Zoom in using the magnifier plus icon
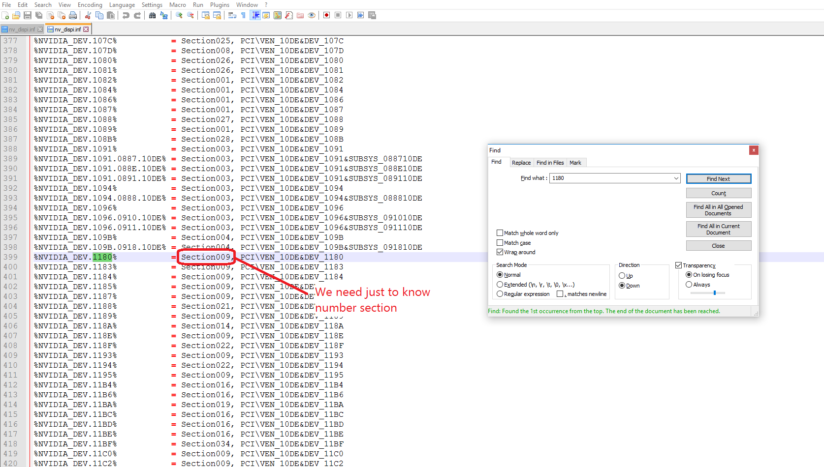Image resolution: width=824 pixels, height=467 pixels. click(x=179, y=15)
